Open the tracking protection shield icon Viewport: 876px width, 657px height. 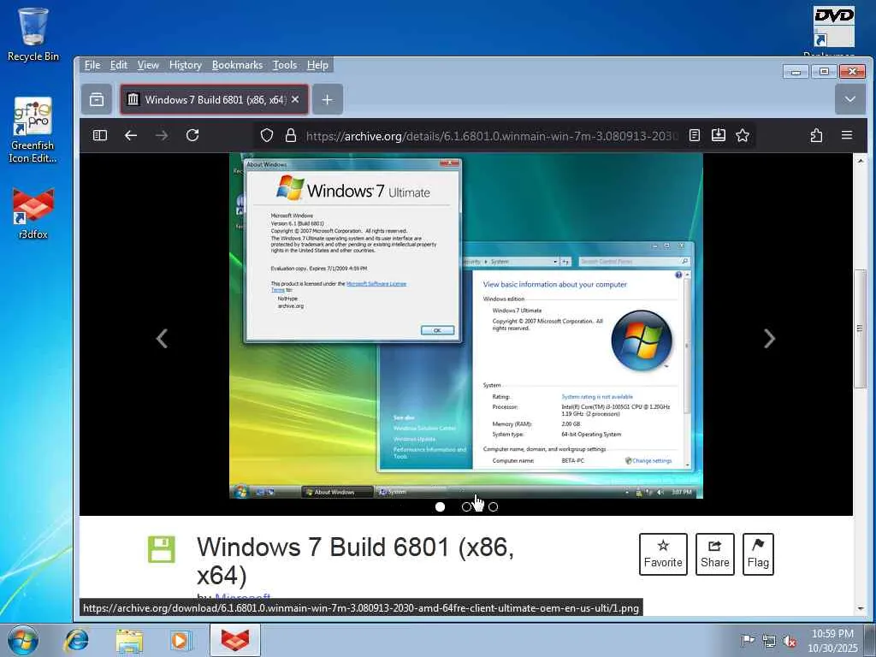[267, 135]
